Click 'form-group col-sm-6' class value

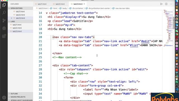click(x=105, y=86)
